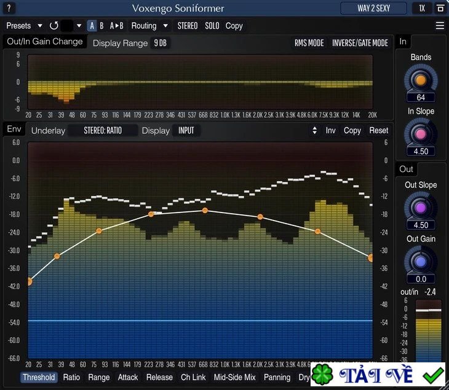
Task: Click Inv to invert the envelope
Action: pyautogui.click(x=330, y=130)
